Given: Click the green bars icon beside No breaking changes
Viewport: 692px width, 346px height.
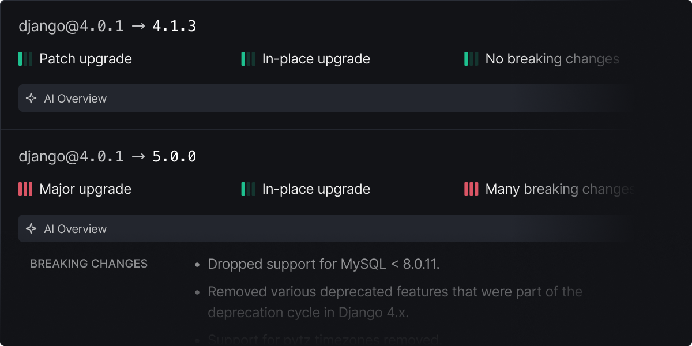Looking at the screenshot, I should coord(471,59).
